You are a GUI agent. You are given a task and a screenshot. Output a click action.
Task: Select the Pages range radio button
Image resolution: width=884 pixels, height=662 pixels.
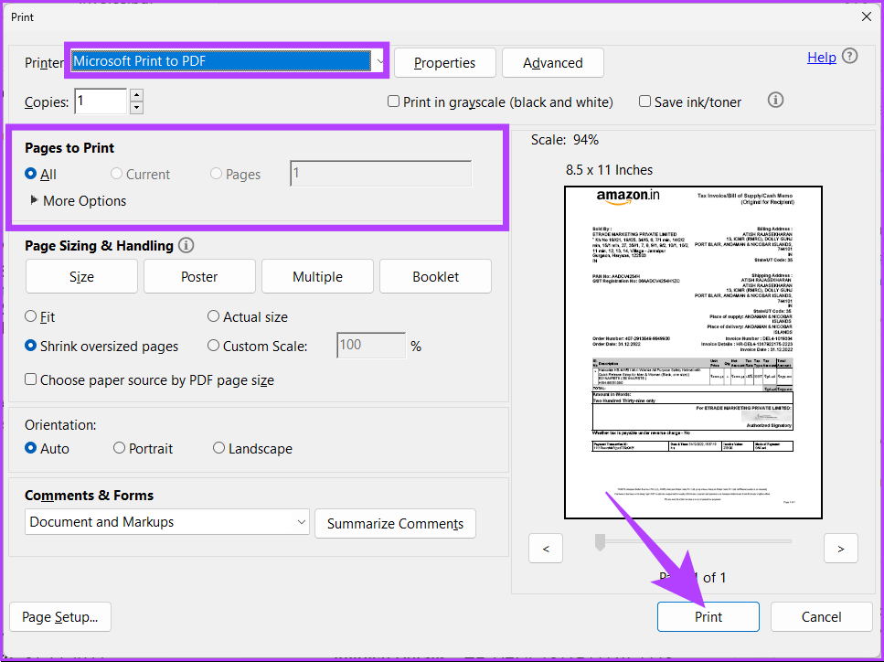point(216,174)
